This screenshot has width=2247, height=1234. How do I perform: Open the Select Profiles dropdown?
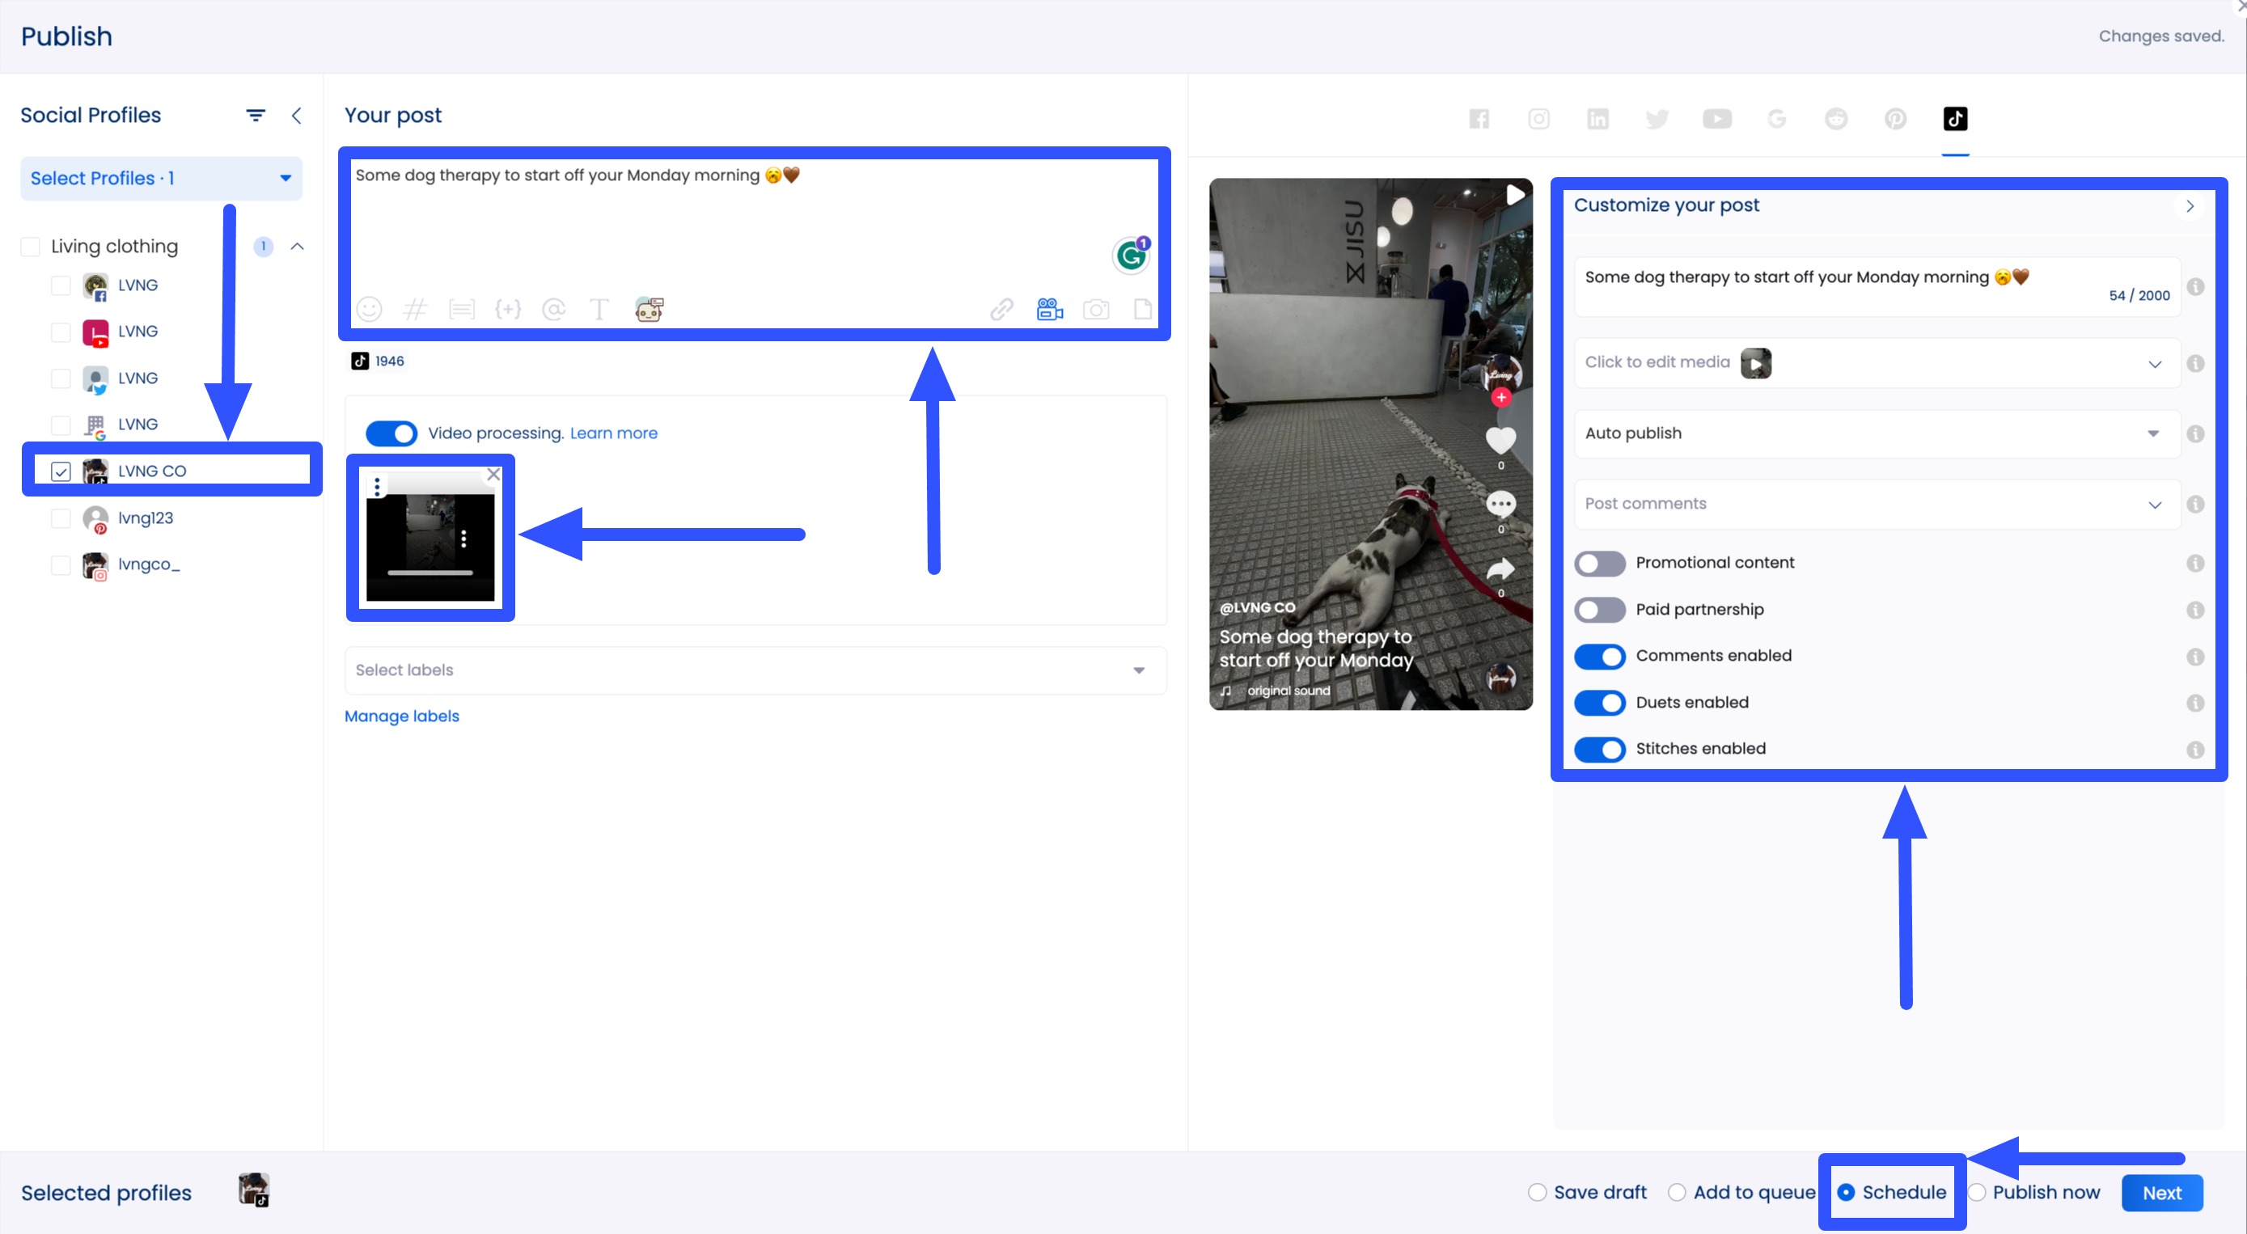click(160, 178)
